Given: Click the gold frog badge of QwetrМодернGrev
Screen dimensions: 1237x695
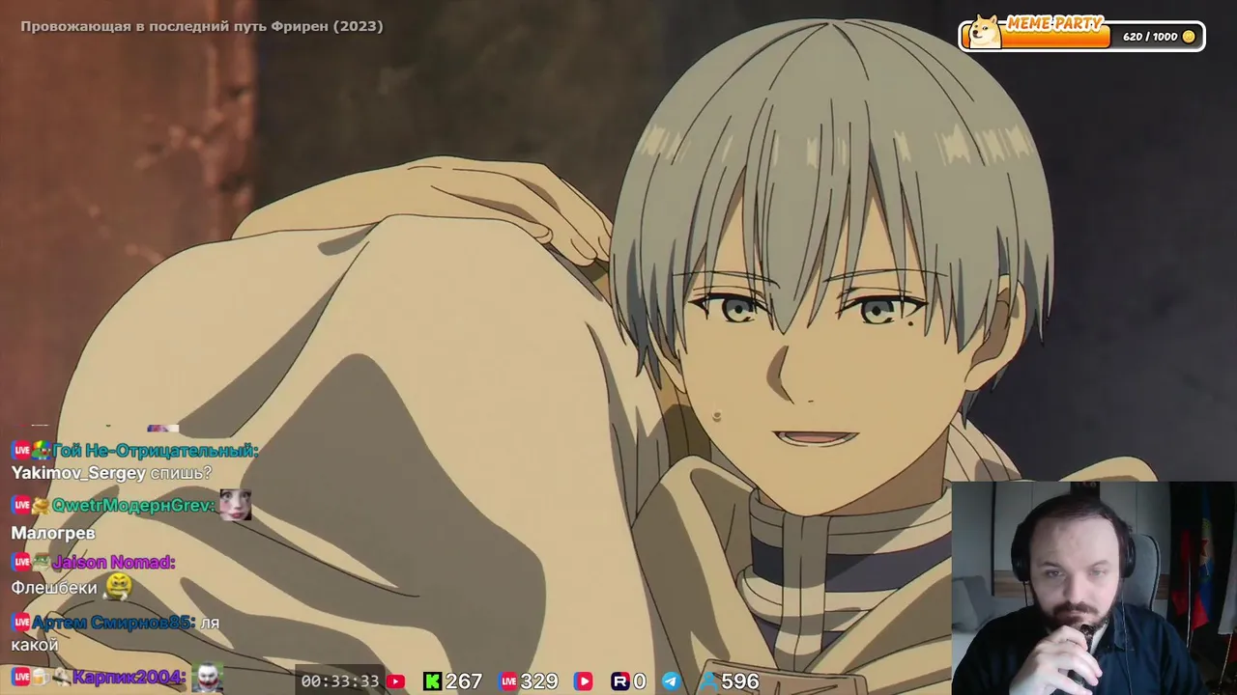Looking at the screenshot, I should (x=41, y=506).
